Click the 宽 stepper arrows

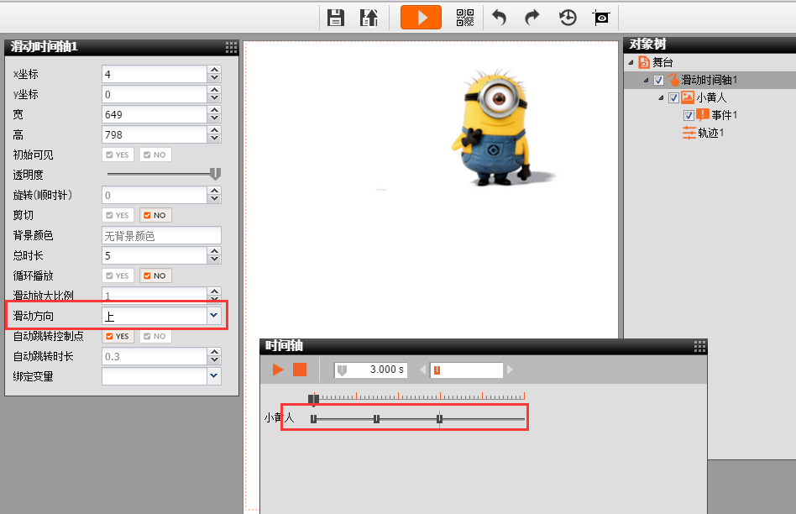click(x=215, y=115)
